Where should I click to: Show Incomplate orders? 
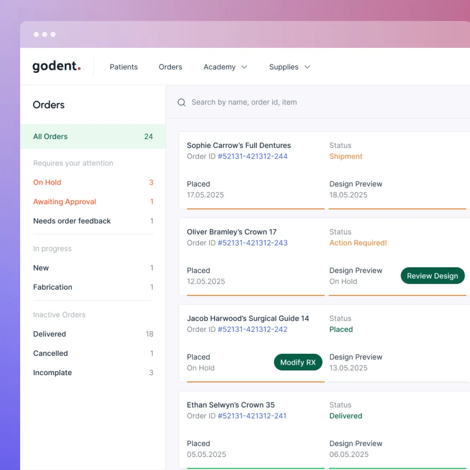point(93,373)
